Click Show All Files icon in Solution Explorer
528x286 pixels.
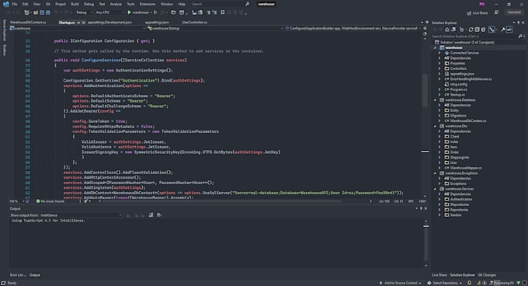coord(483,30)
